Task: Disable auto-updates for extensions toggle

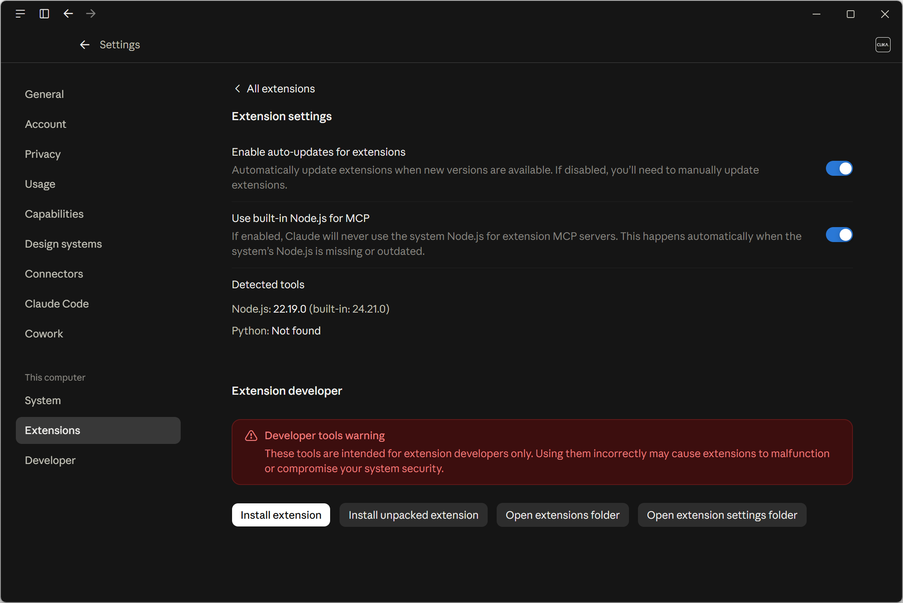Action: click(839, 168)
